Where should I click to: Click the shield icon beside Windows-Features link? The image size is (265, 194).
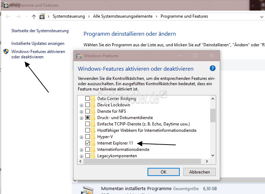(6, 52)
